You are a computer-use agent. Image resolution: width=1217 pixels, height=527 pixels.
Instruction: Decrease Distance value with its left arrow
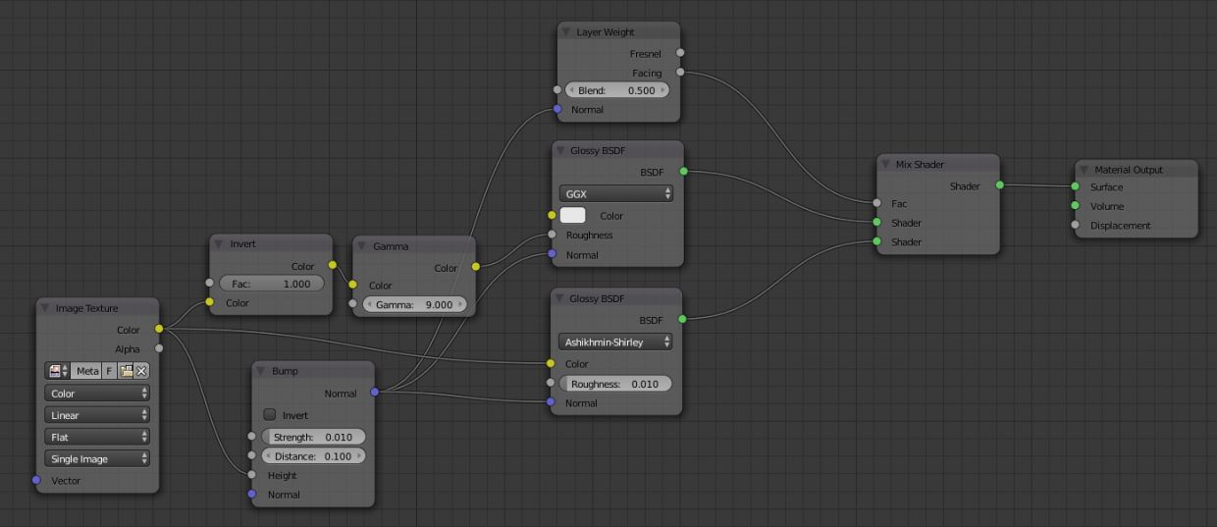267,456
